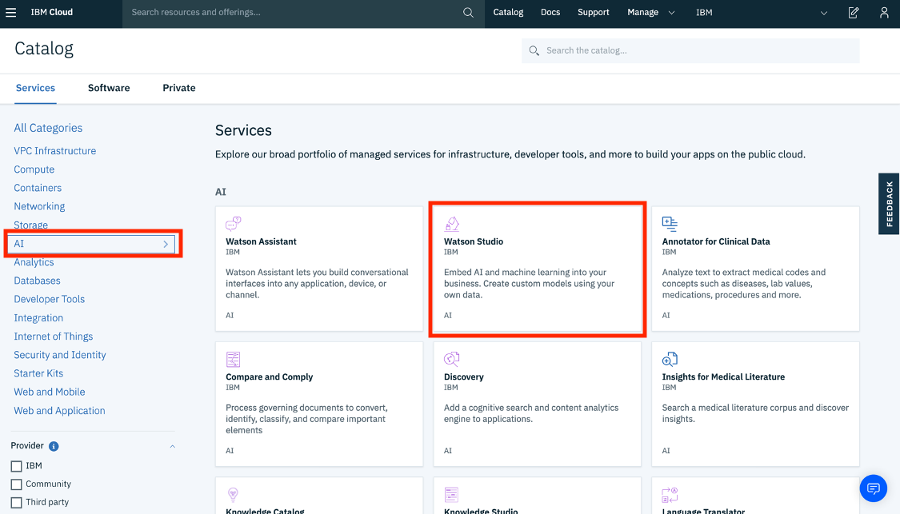Select Containers category
Screen dimensions: 900x514
pyautogui.click(x=38, y=188)
